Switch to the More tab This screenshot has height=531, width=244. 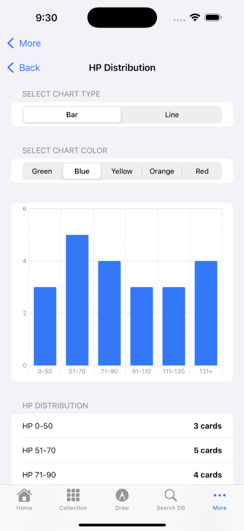point(219,500)
